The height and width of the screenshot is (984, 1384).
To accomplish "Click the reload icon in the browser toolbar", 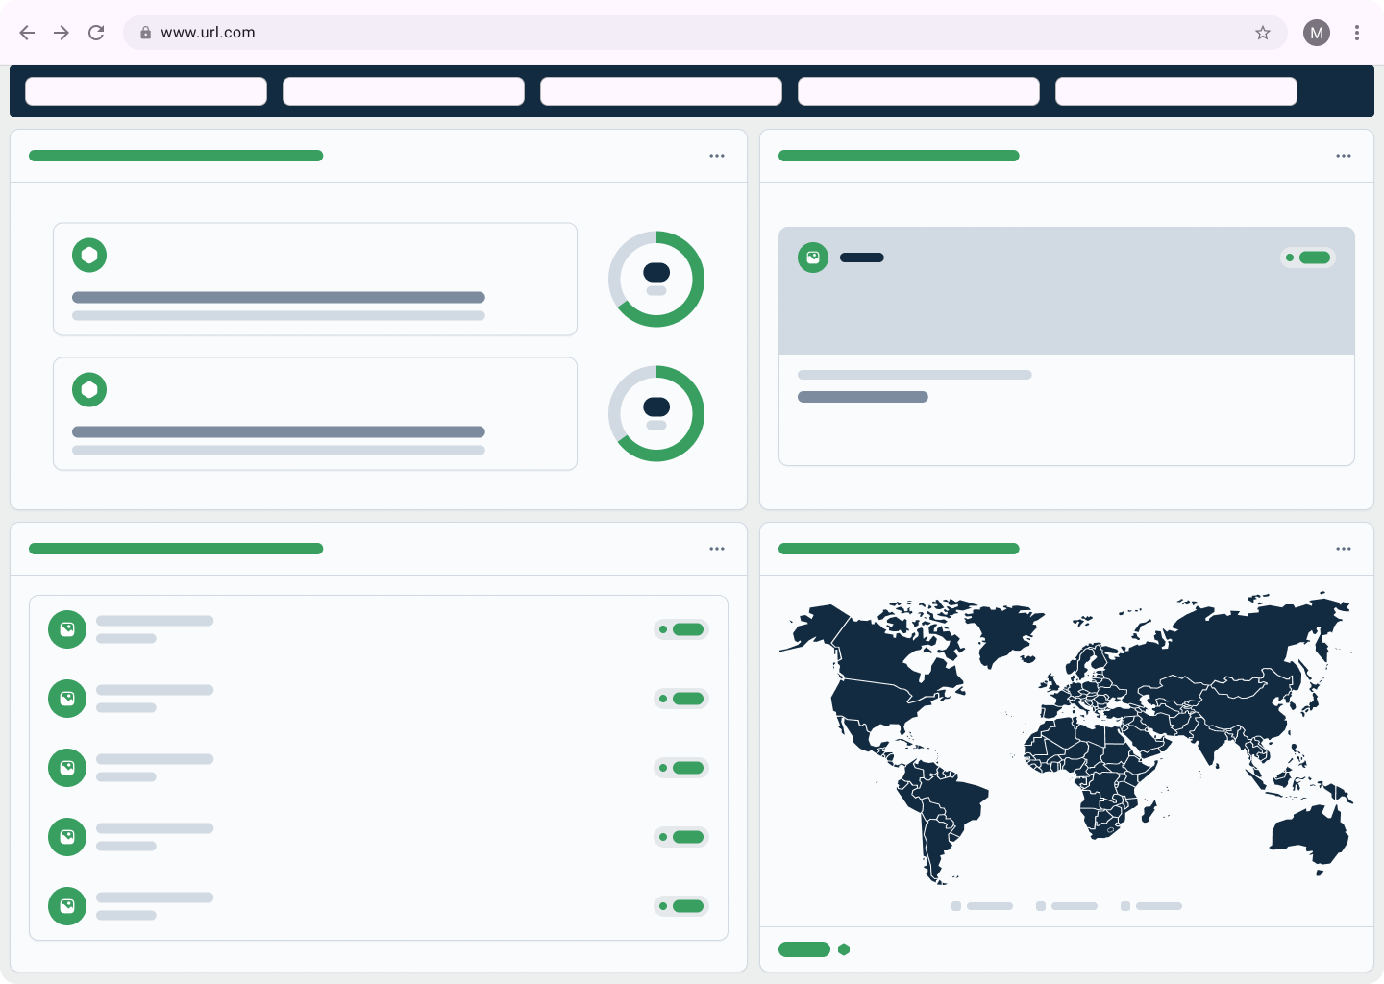I will pyautogui.click(x=96, y=32).
